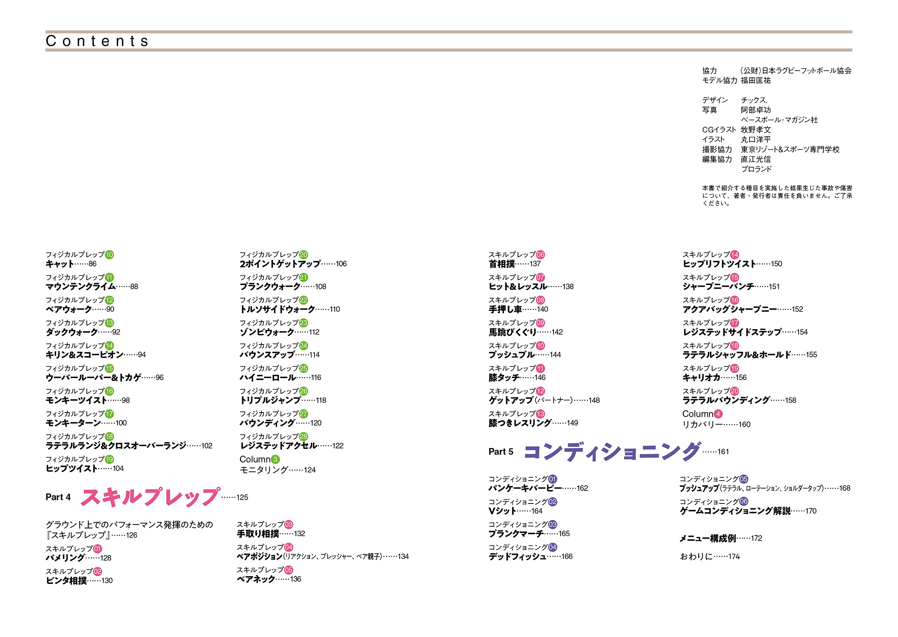Click 'ベアネック……136'
The height and width of the screenshot is (637, 898).
click(x=269, y=579)
